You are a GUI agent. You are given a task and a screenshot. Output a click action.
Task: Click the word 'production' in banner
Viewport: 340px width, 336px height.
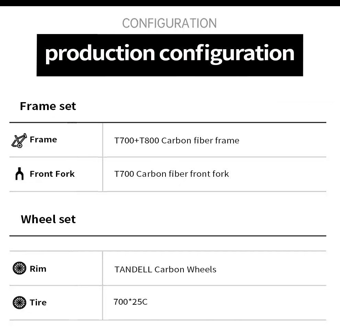[100, 54]
